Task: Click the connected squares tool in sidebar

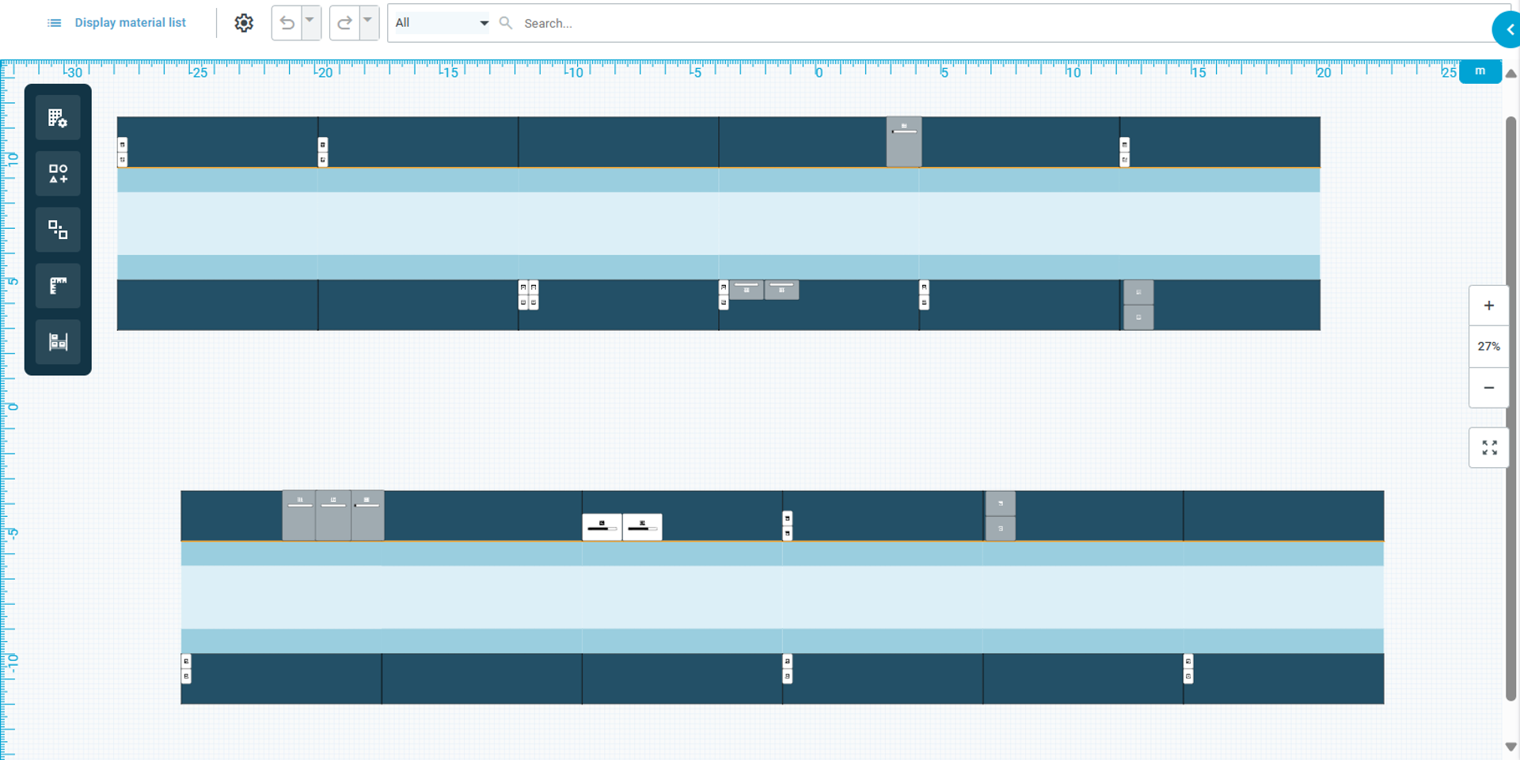Action: pyautogui.click(x=58, y=230)
